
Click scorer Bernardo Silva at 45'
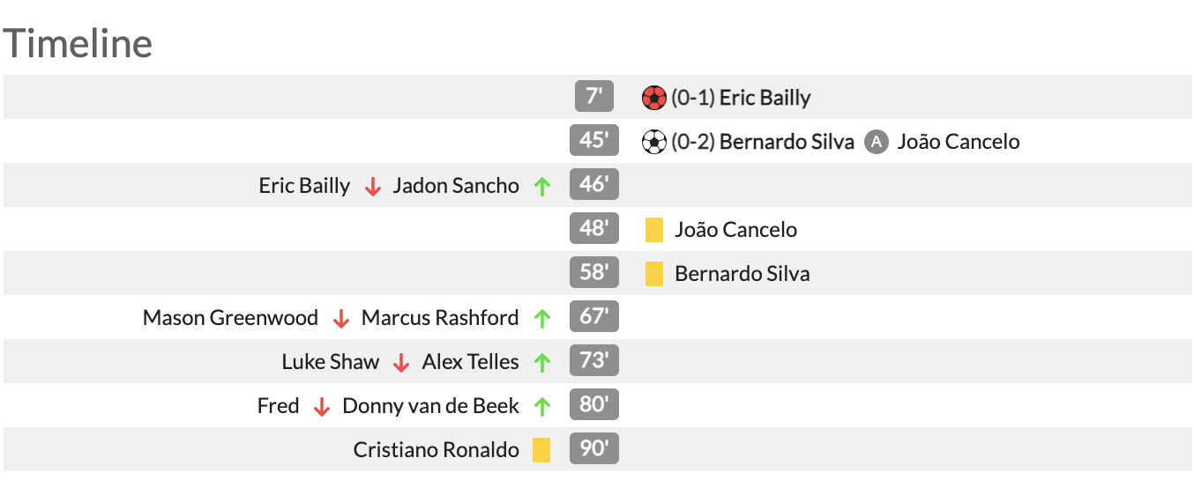(x=787, y=142)
